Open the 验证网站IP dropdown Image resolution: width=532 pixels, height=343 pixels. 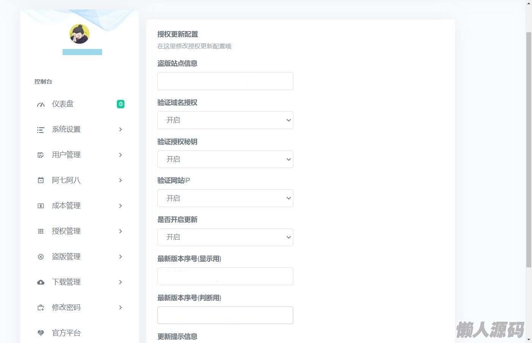pos(225,198)
